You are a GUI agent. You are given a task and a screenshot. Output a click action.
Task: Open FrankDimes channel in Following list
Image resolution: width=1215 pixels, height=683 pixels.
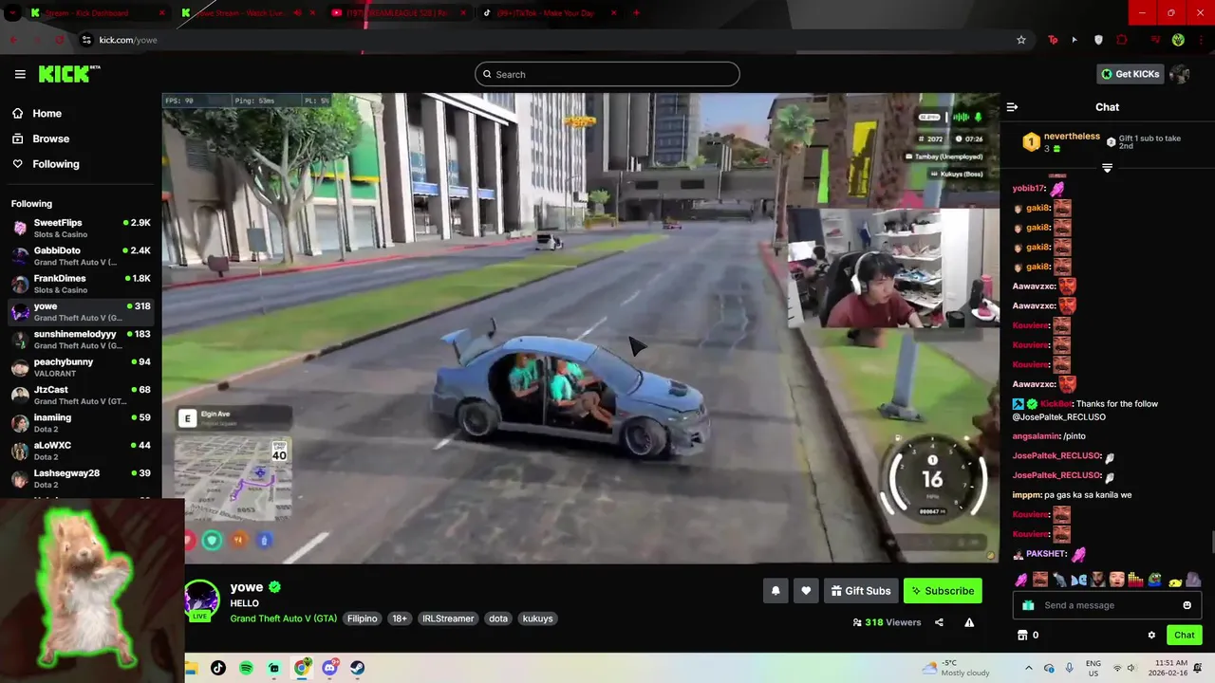(81, 284)
